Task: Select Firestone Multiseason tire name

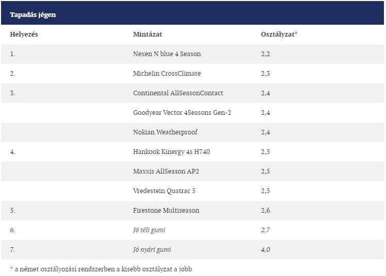Action: (166, 211)
